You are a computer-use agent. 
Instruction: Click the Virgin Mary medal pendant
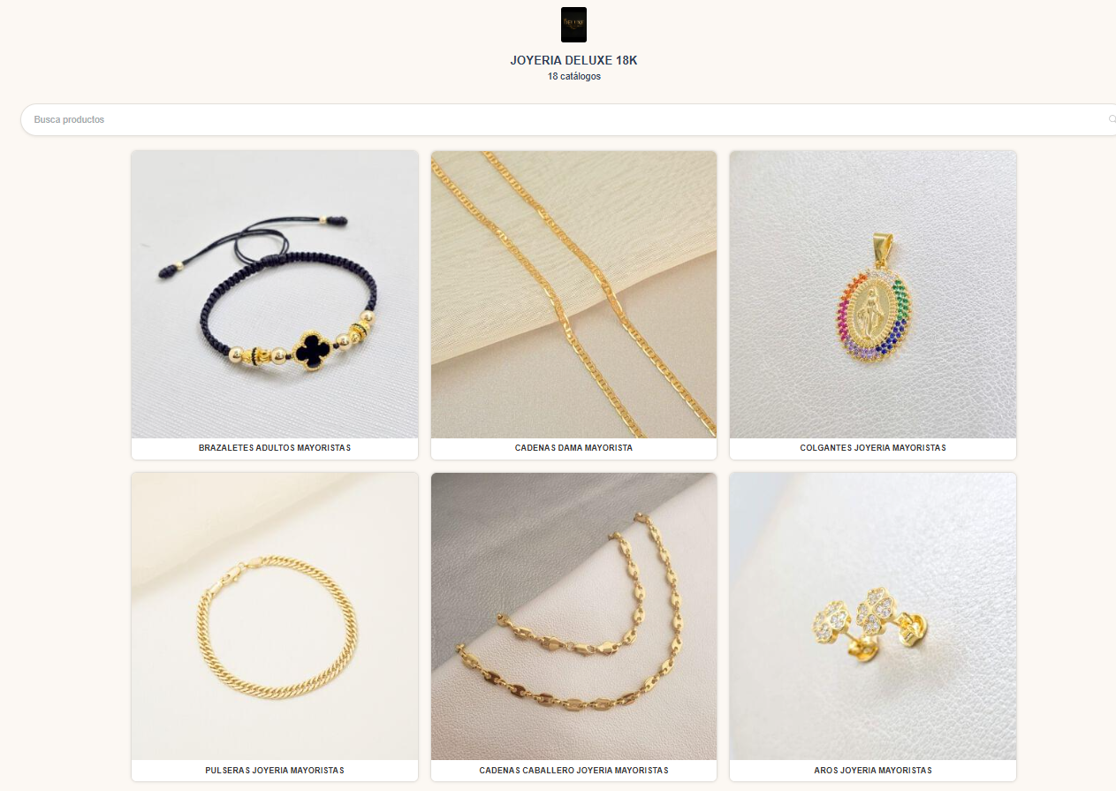click(x=873, y=308)
